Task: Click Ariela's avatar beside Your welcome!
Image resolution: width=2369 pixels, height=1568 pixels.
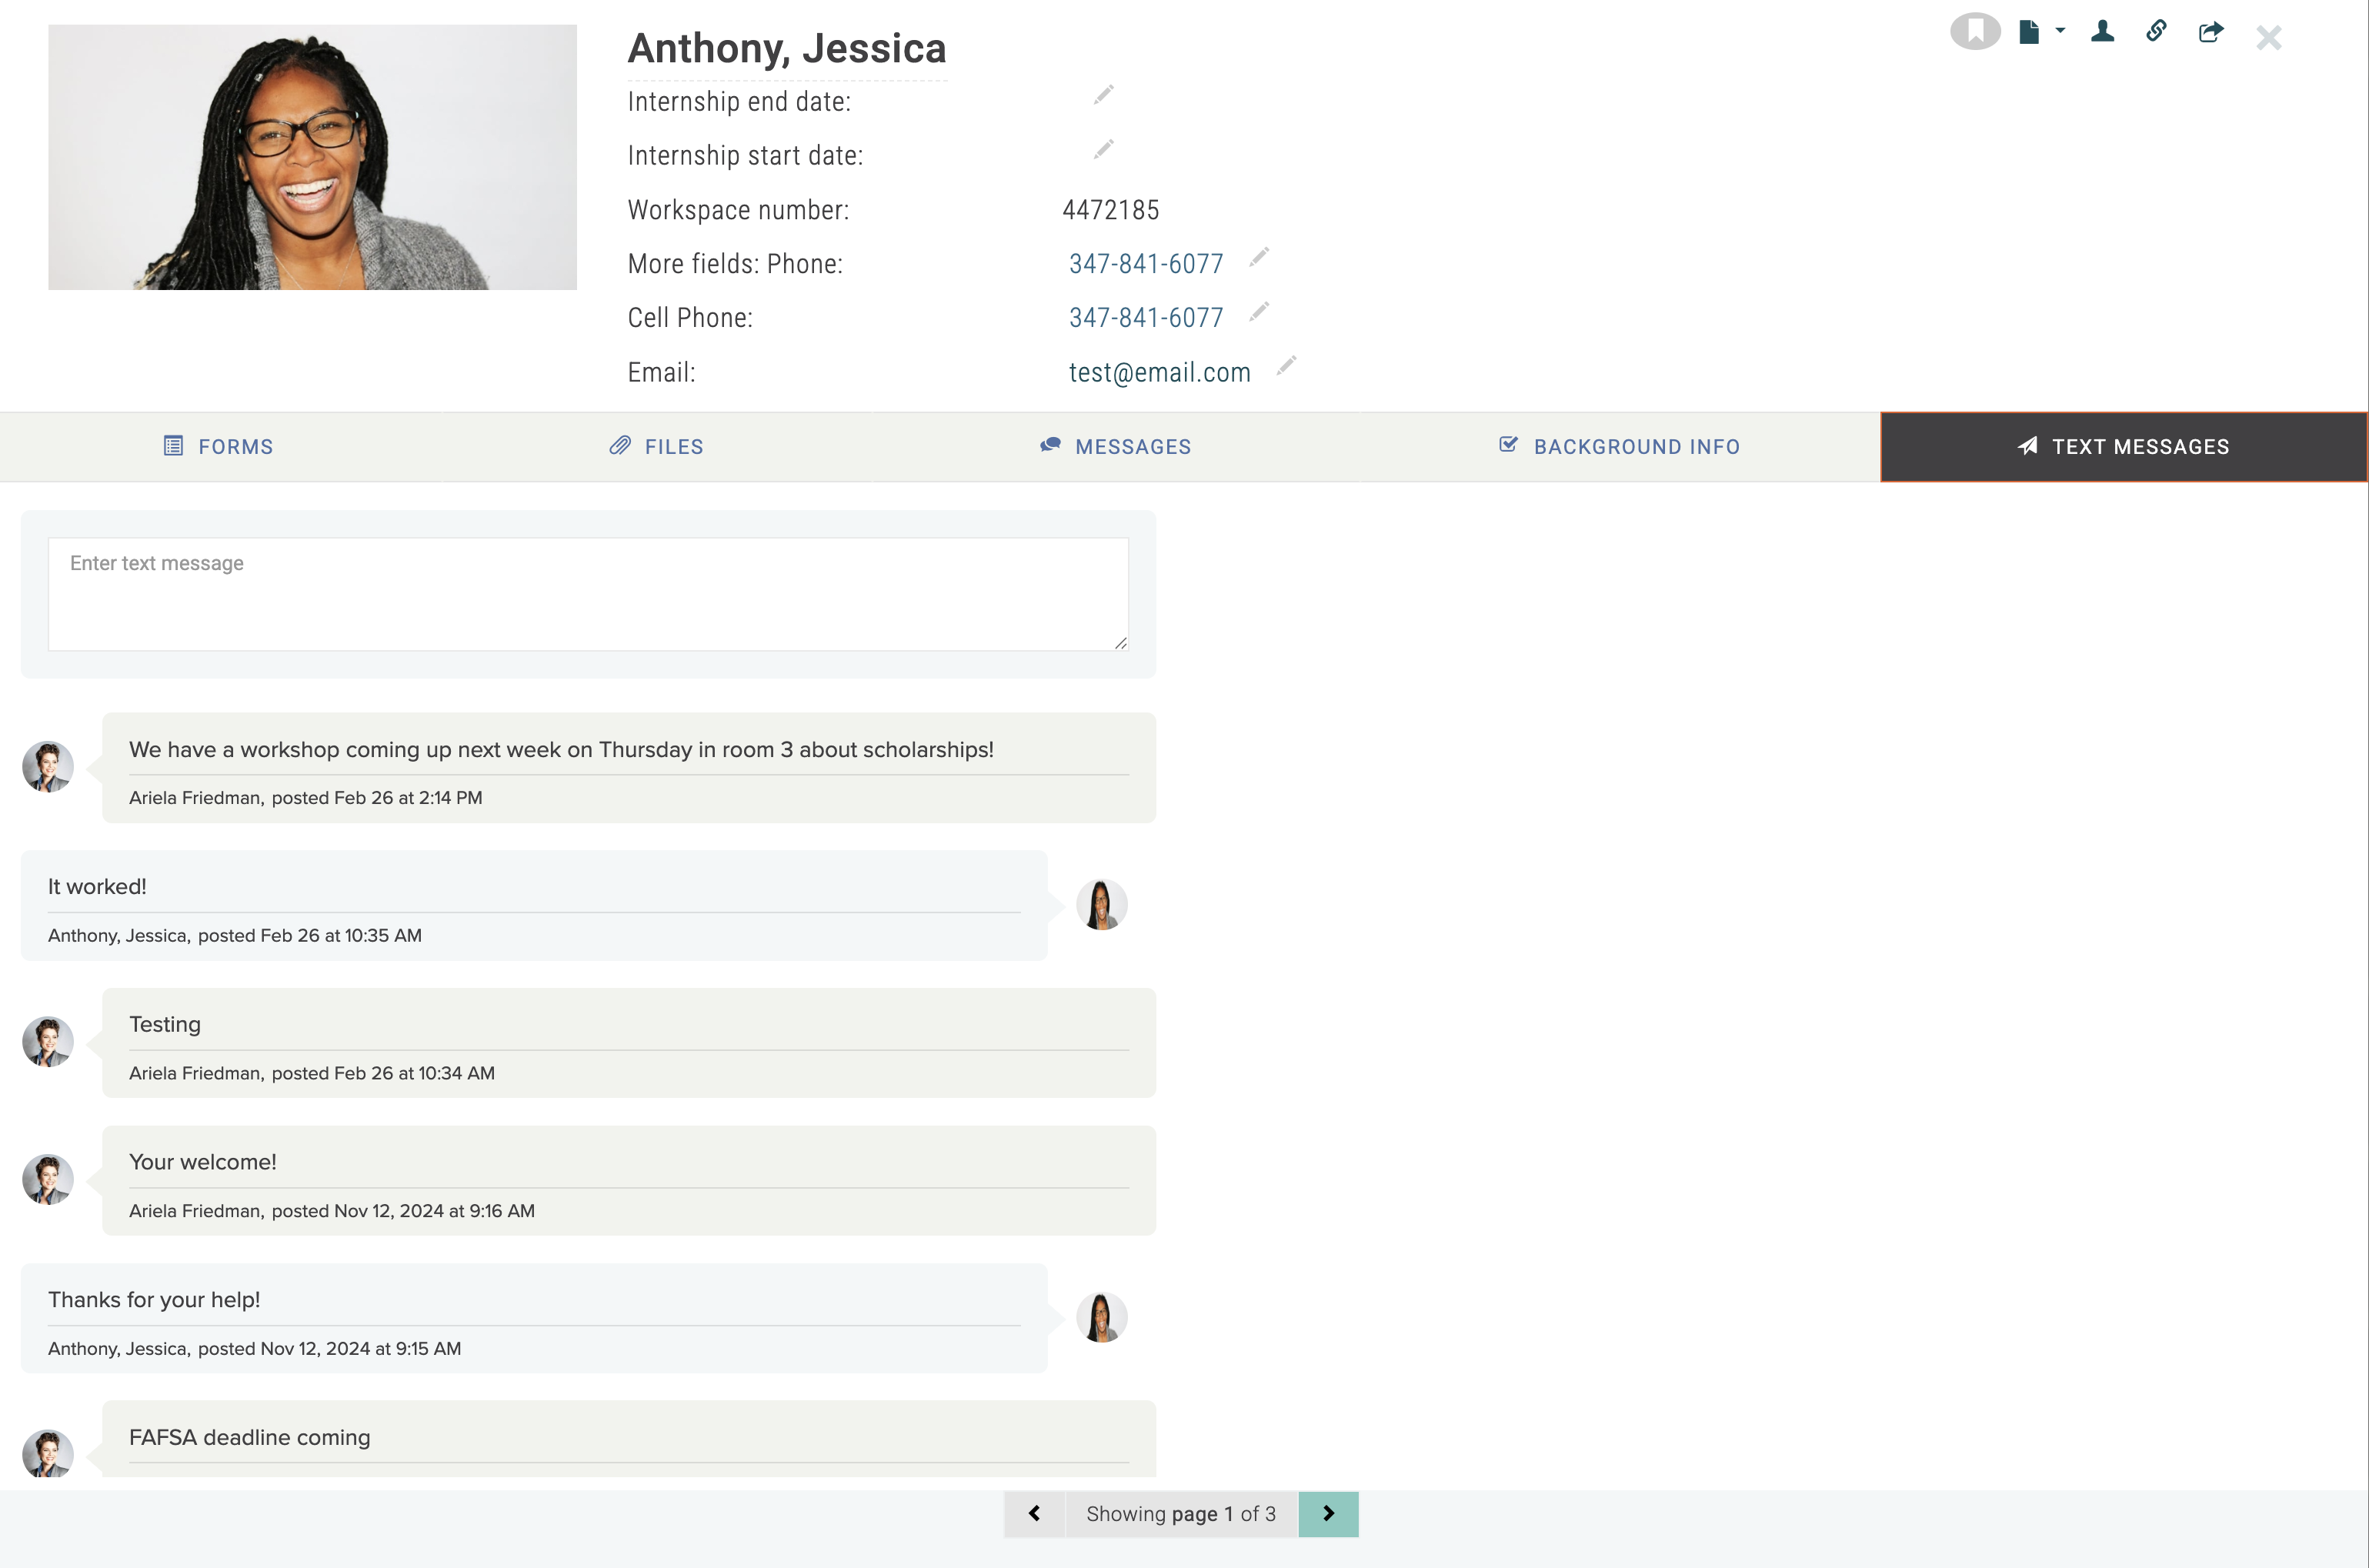Action: [48, 1180]
